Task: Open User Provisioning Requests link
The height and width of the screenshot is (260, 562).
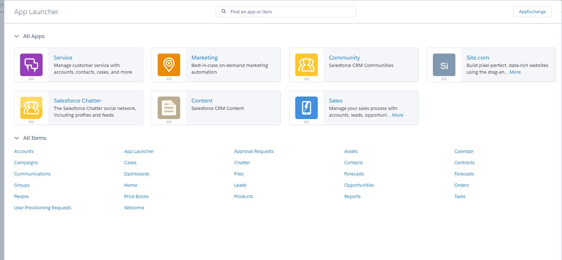Action: 43,208
